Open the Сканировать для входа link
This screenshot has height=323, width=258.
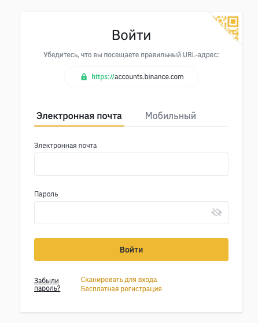coord(119,280)
